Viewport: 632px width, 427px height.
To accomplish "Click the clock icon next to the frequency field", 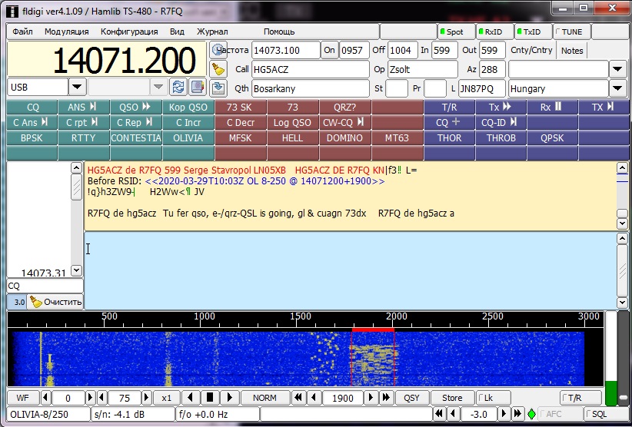I will pyautogui.click(x=218, y=51).
